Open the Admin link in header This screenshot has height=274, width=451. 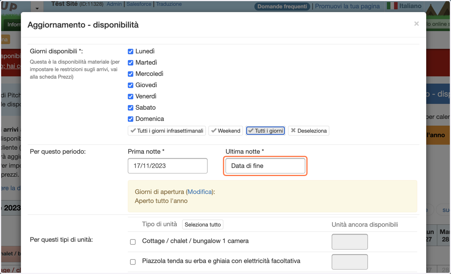[114, 4]
